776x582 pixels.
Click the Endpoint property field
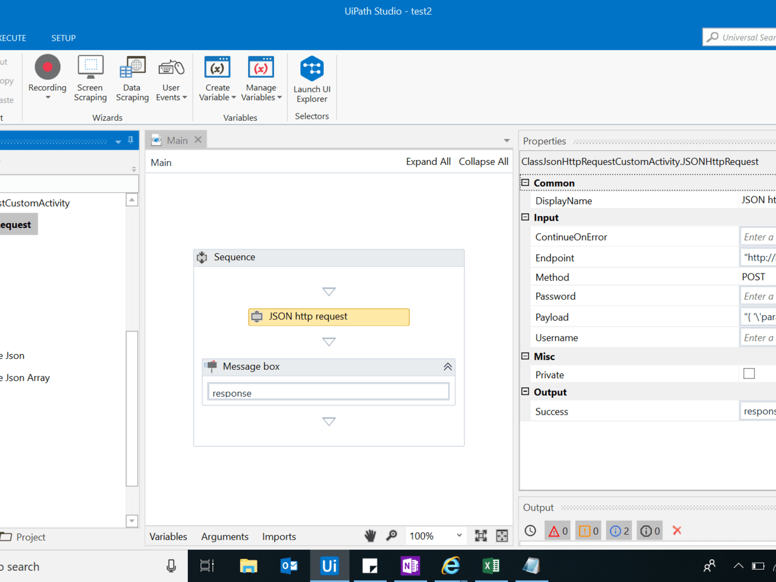(x=758, y=257)
